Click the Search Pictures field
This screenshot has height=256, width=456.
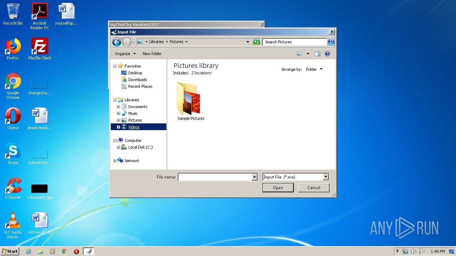[x=295, y=42]
